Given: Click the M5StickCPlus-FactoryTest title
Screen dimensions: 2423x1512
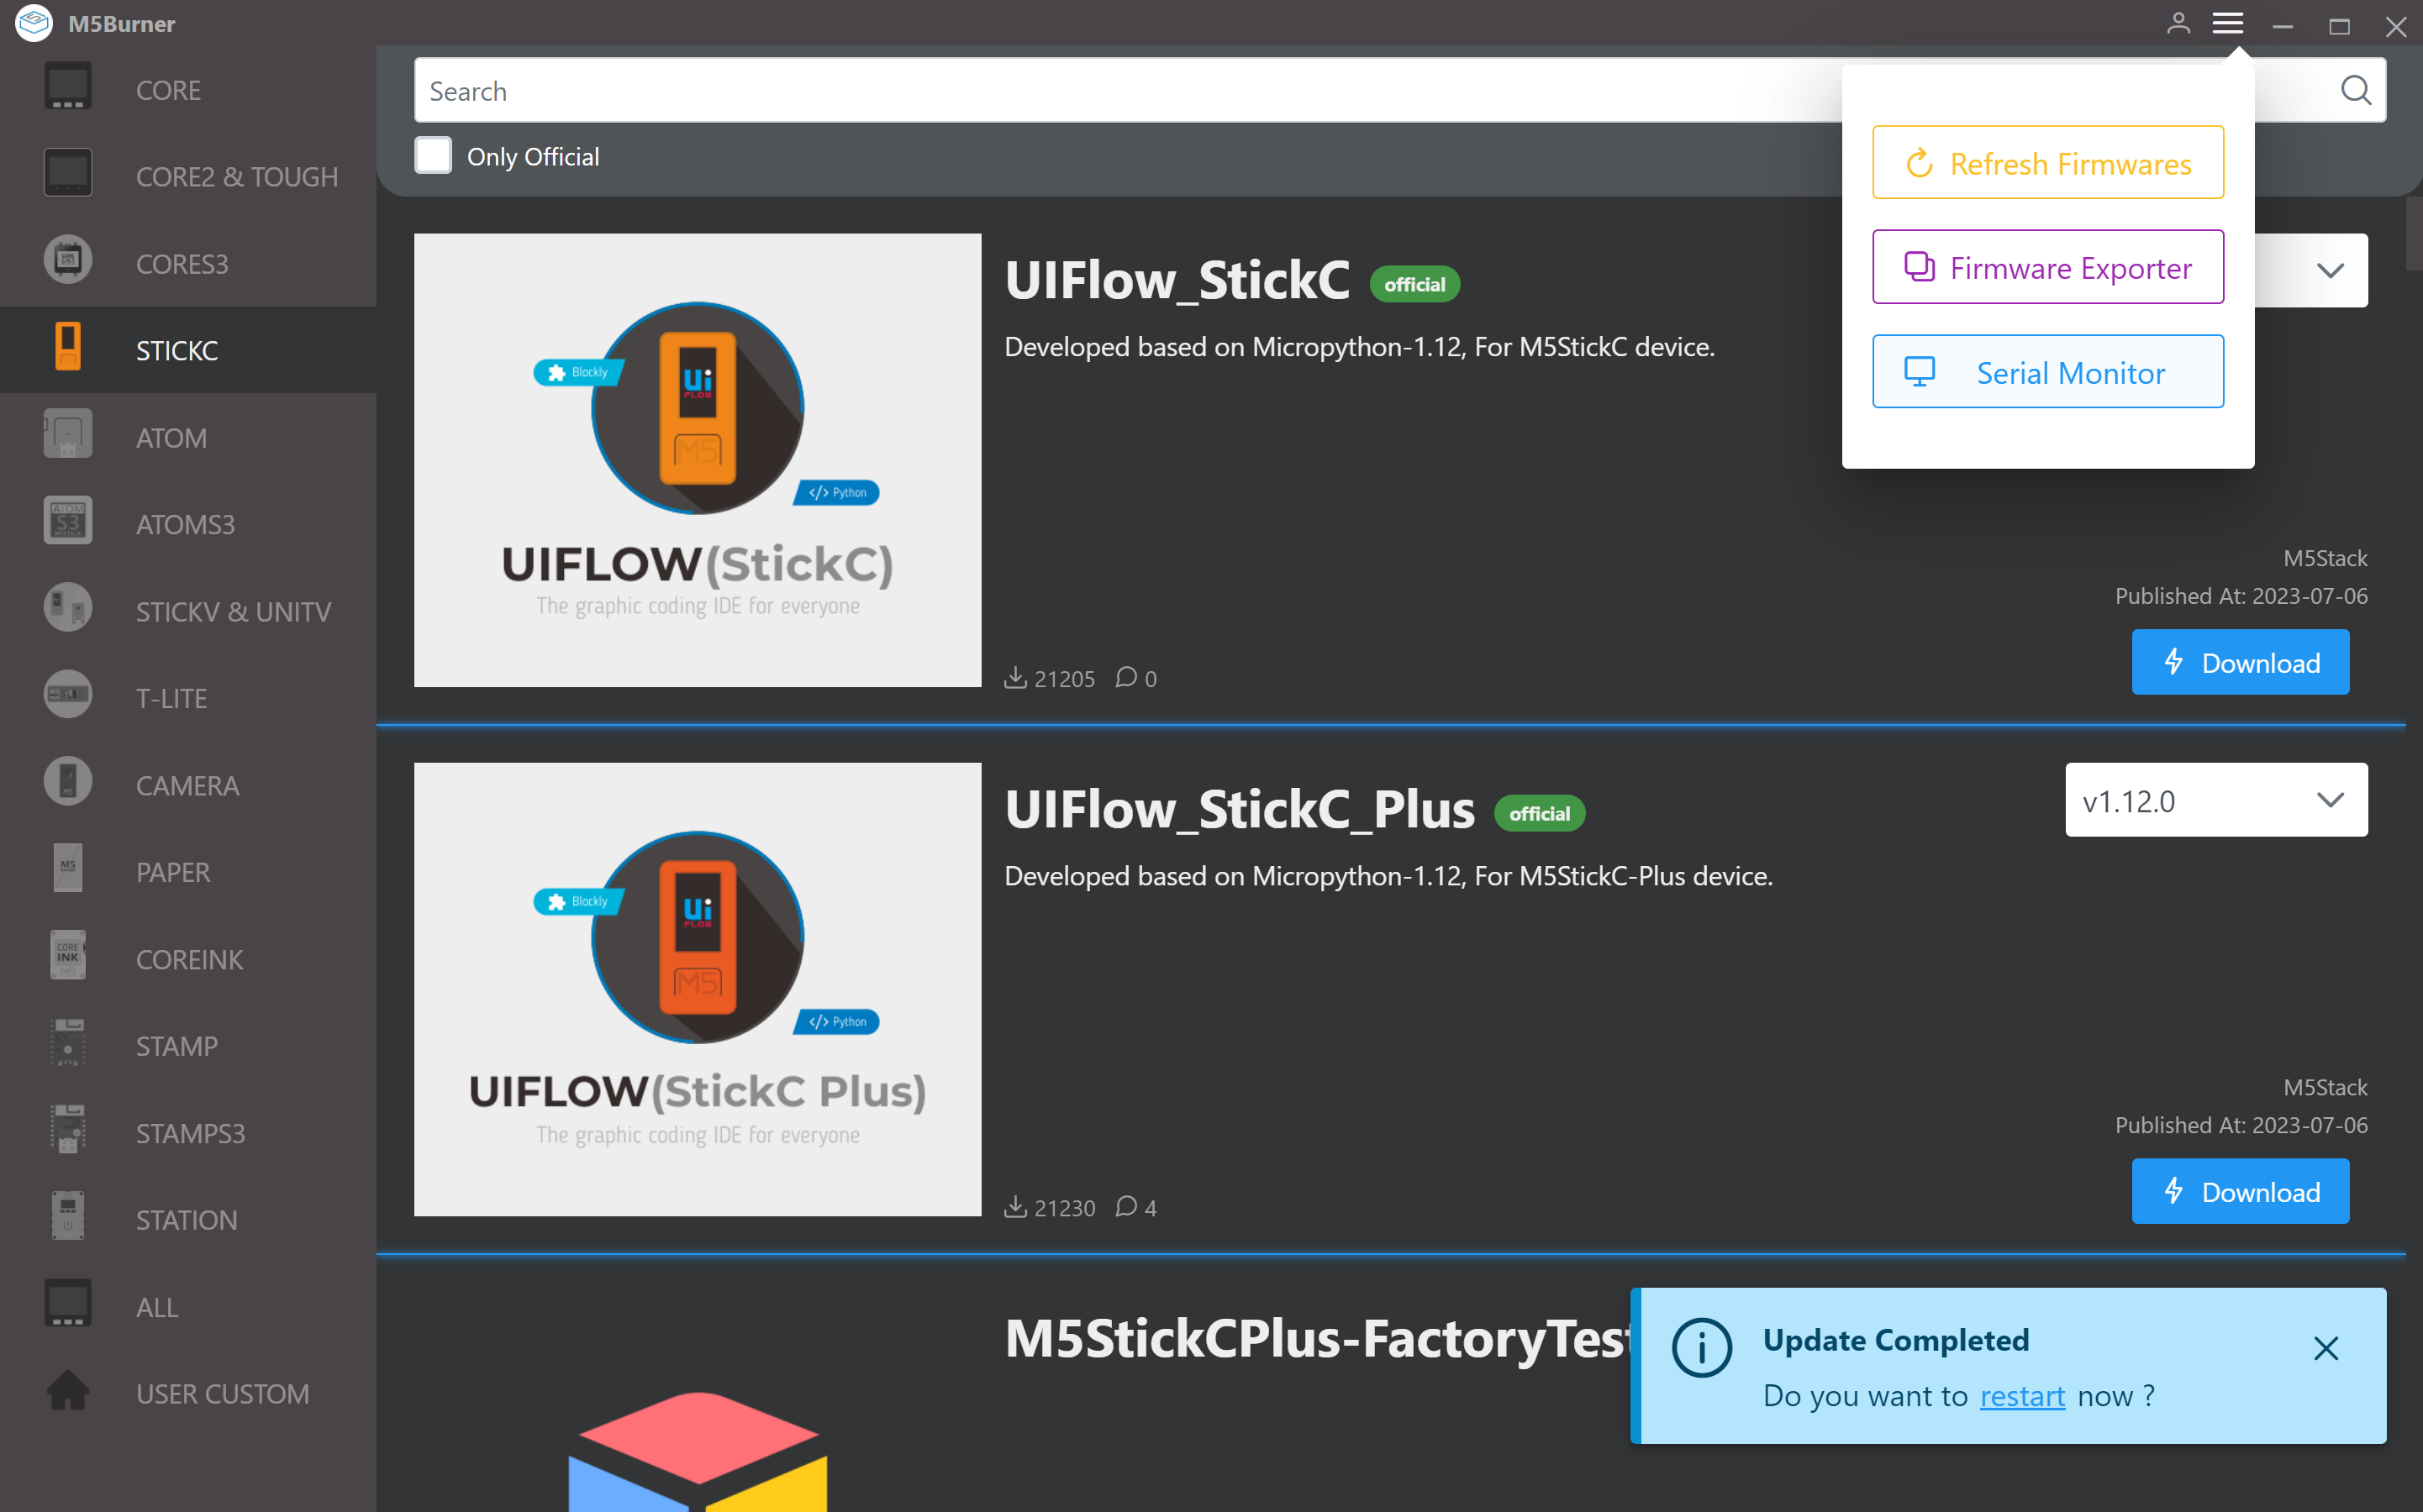Looking at the screenshot, I should [1319, 1339].
